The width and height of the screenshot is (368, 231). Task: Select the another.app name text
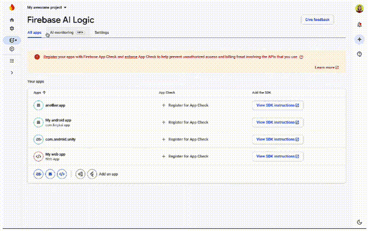[55, 105]
